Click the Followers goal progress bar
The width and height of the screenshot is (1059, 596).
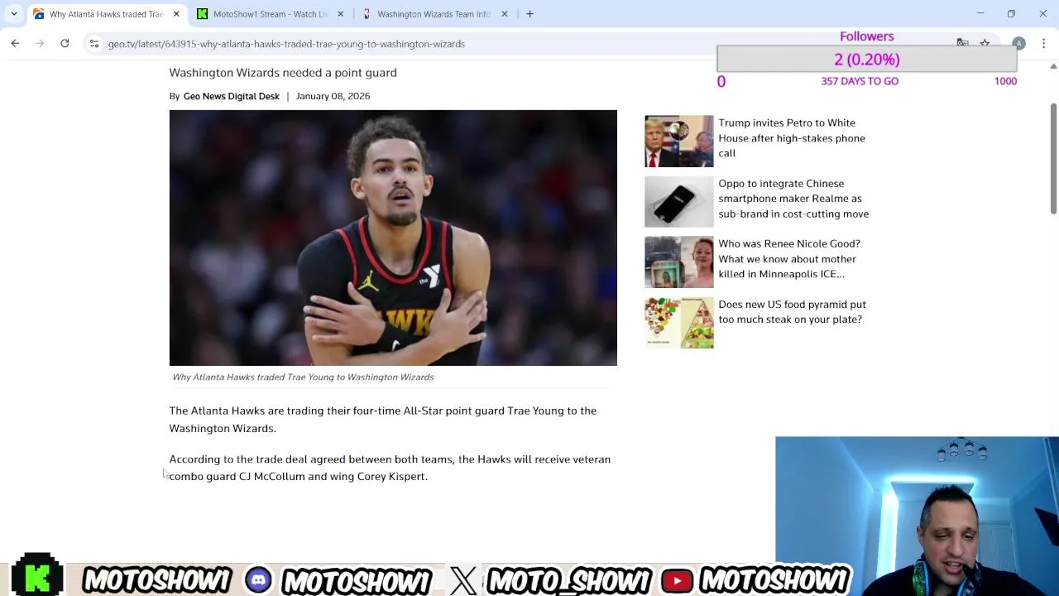[866, 60]
